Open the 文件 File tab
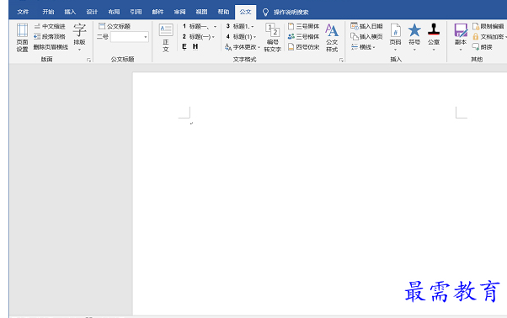507x318 pixels. point(23,13)
